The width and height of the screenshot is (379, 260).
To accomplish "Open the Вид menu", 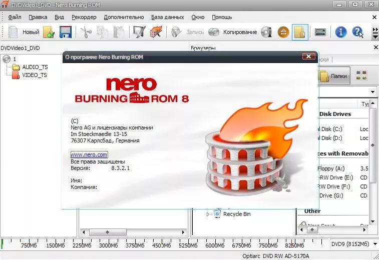I will click(x=59, y=17).
